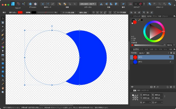Toggle visibility of the red ellipse layer
Screen dimensions: 176x109
coord(170,57)
